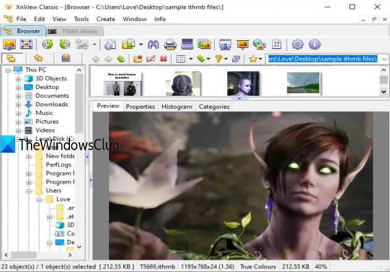Click the Slideshow monitor icon
Image resolution: width=390 pixels, height=272 pixels.
pyautogui.click(x=242, y=45)
